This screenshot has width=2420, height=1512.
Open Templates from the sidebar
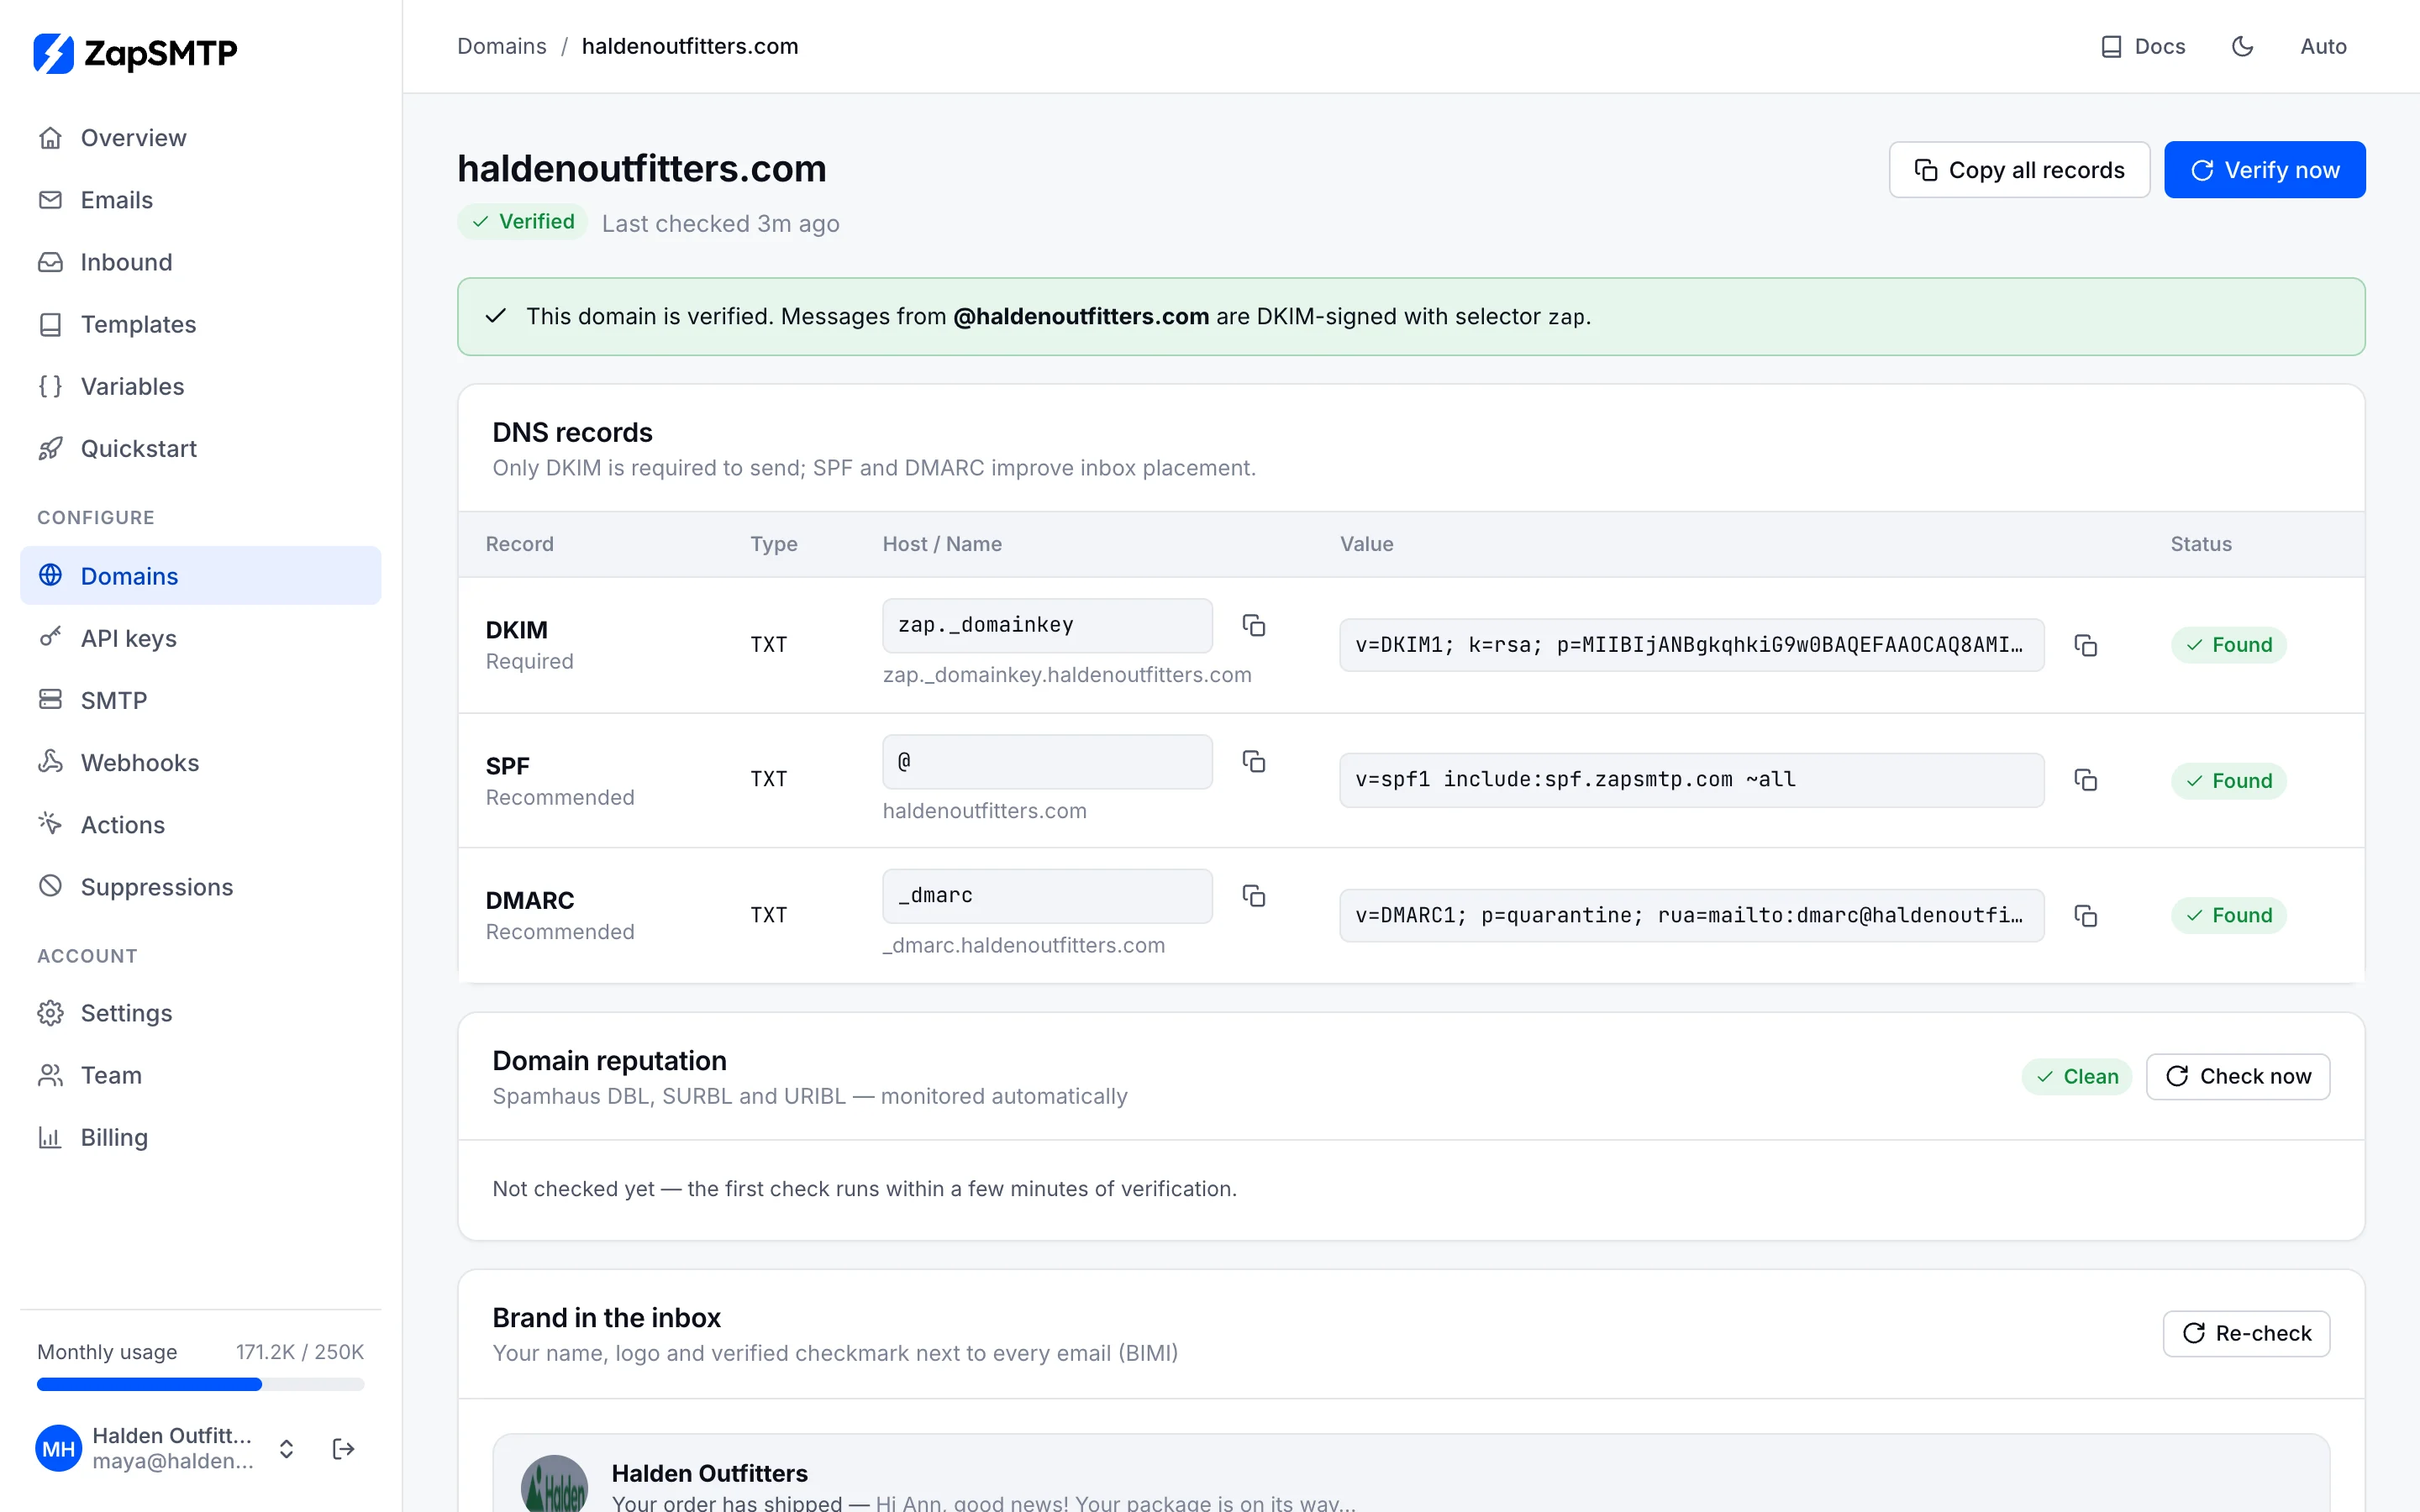pos(200,324)
